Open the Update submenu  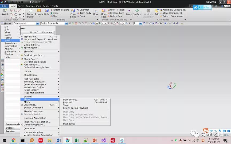(40, 71)
